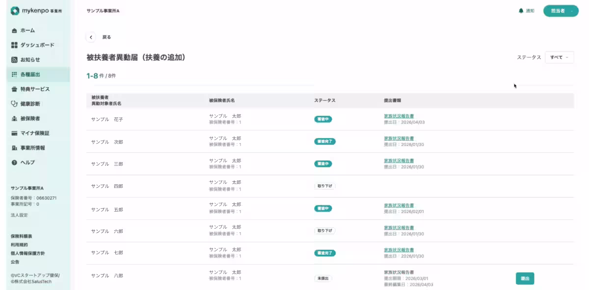Expand the ステータス すべて dropdown

559,57
